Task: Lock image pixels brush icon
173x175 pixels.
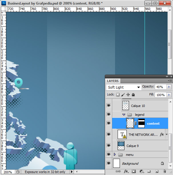Action: 123,95
